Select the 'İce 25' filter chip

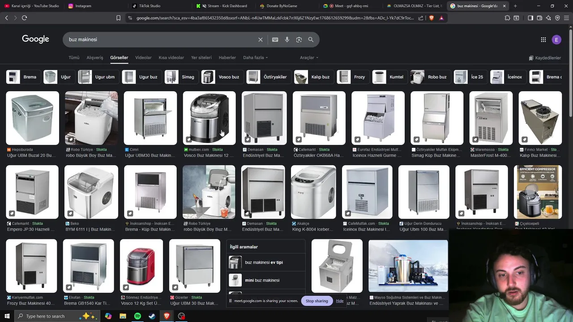(470, 77)
